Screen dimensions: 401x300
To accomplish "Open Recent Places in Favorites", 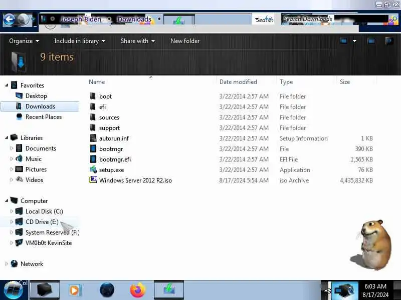I will [x=44, y=117].
